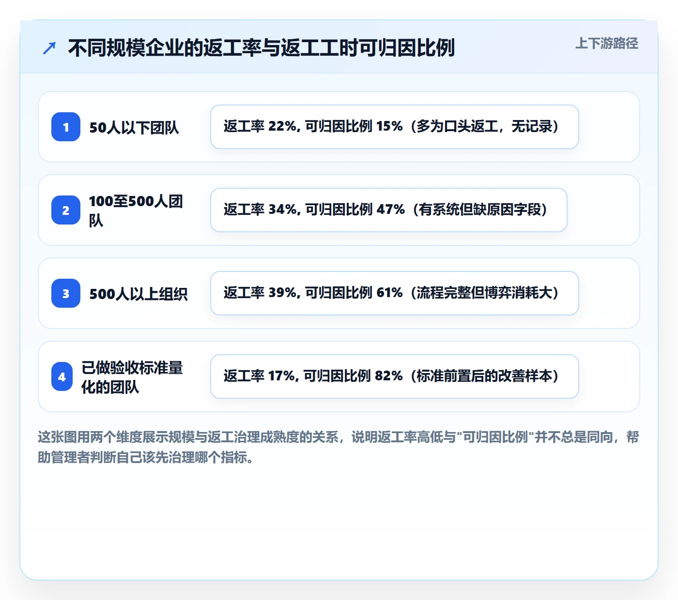
Task: Click the number 2 step badge
Action: point(66,210)
